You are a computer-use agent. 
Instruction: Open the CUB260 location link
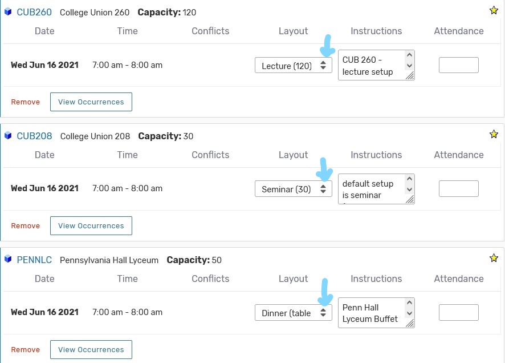[34, 12]
